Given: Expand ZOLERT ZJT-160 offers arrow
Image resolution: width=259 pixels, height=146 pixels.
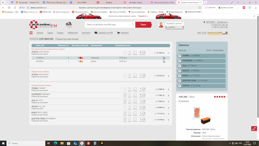Looking at the screenshot, I should coord(168,108).
